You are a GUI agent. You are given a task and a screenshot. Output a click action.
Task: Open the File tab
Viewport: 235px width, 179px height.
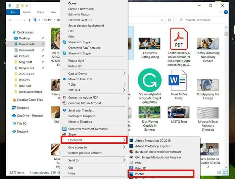(x=13, y=12)
